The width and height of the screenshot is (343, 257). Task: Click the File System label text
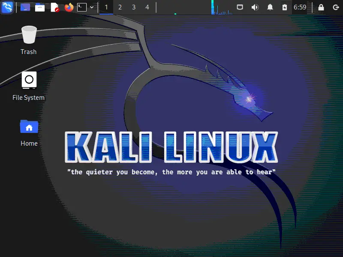[28, 98]
